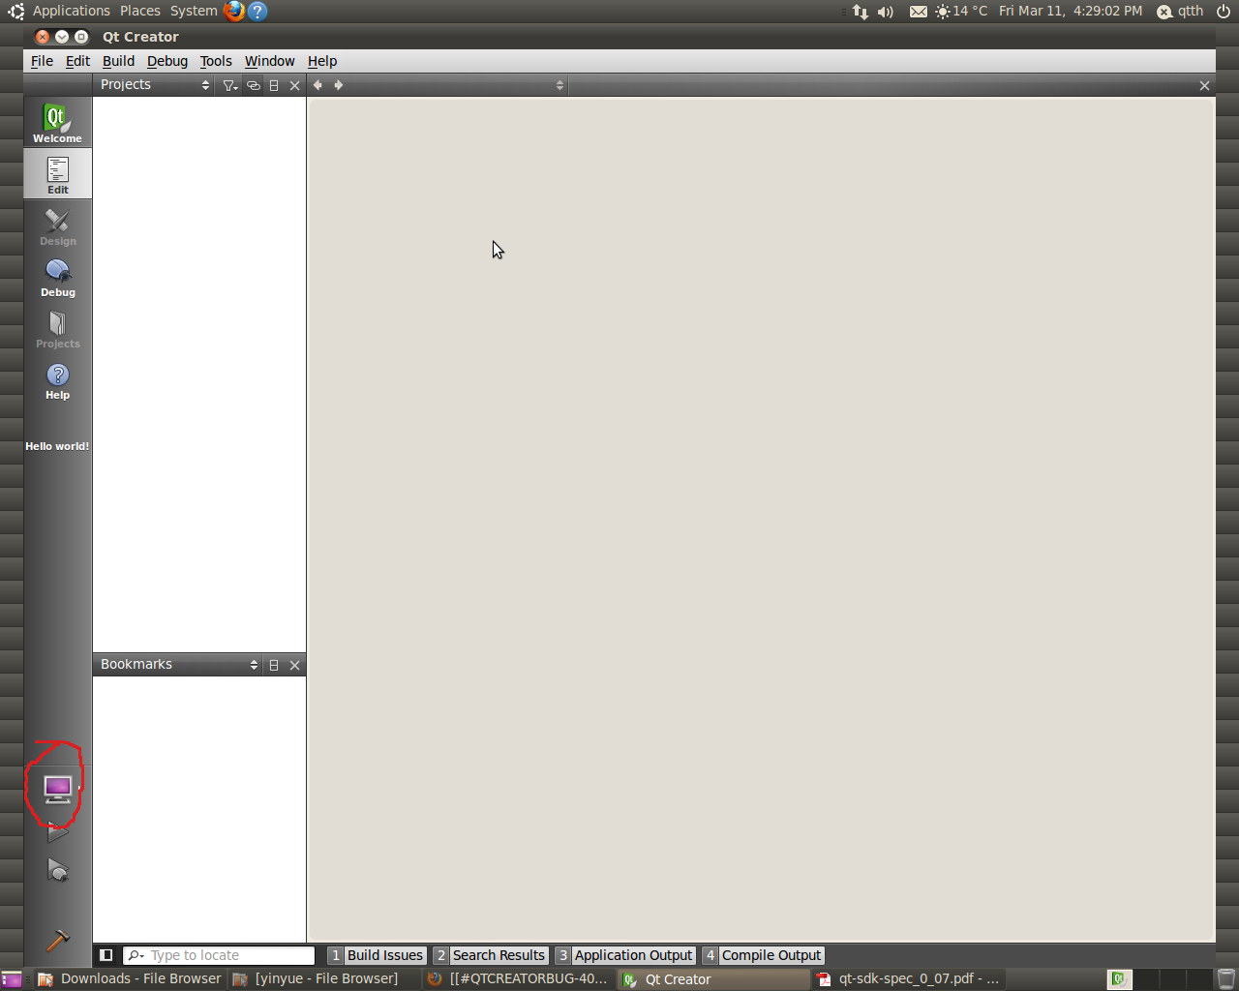The image size is (1239, 991).
Task: Show Search Results pane
Action: (x=490, y=955)
